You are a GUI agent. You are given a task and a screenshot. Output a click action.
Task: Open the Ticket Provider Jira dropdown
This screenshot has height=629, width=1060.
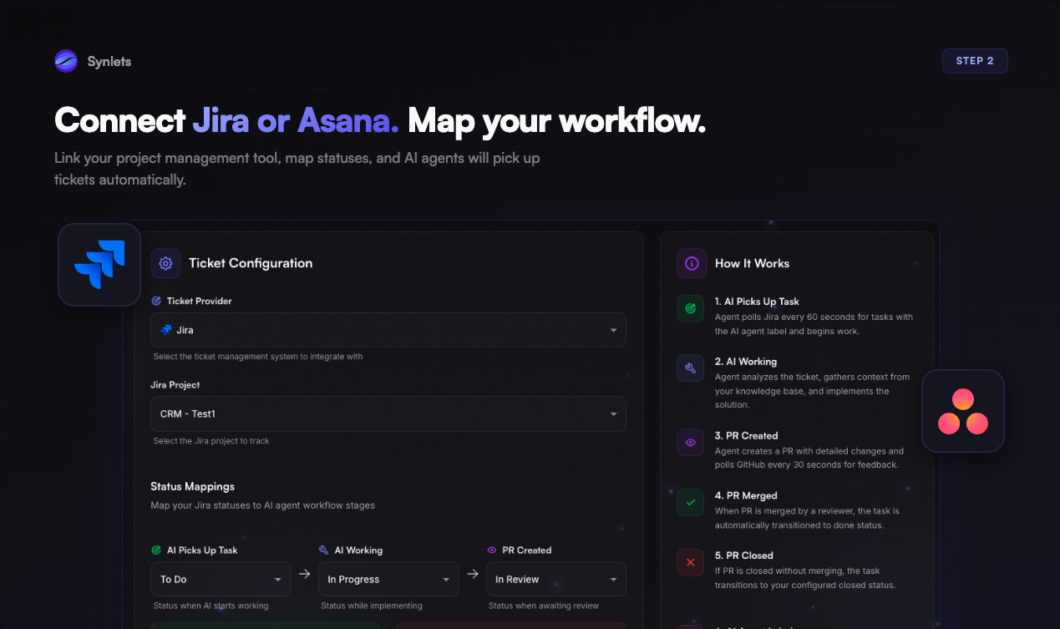click(x=388, y=330)
